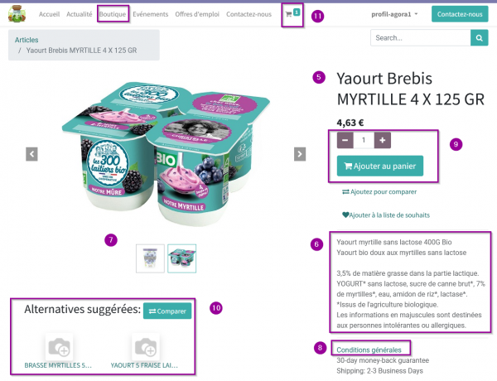Open Conditions générales link
This screenshot has width=497, height=381.
click(369, 350)
